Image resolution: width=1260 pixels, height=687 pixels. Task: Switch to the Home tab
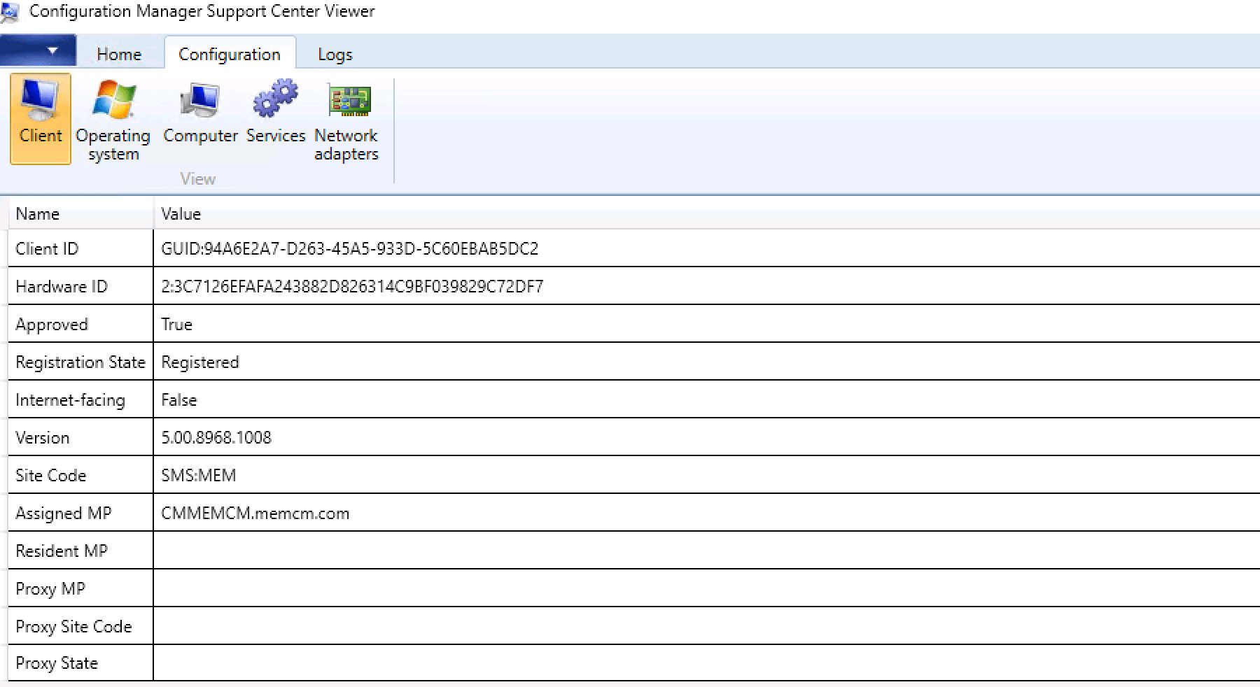(119, 54)
